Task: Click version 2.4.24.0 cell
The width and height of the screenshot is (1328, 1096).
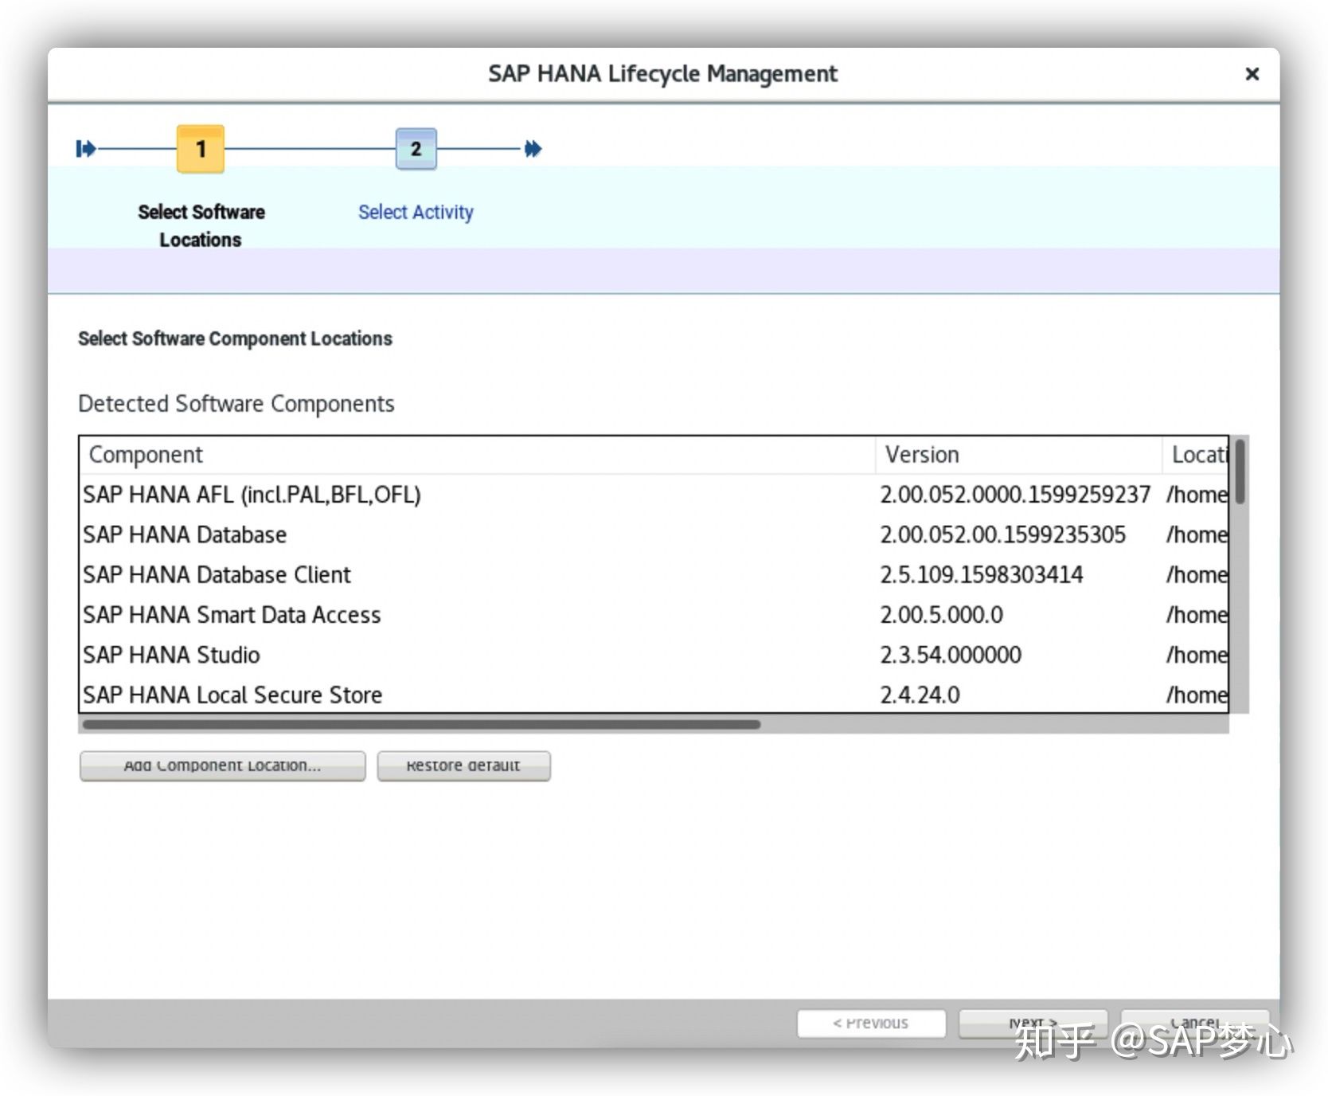Action: pos(920,695)
